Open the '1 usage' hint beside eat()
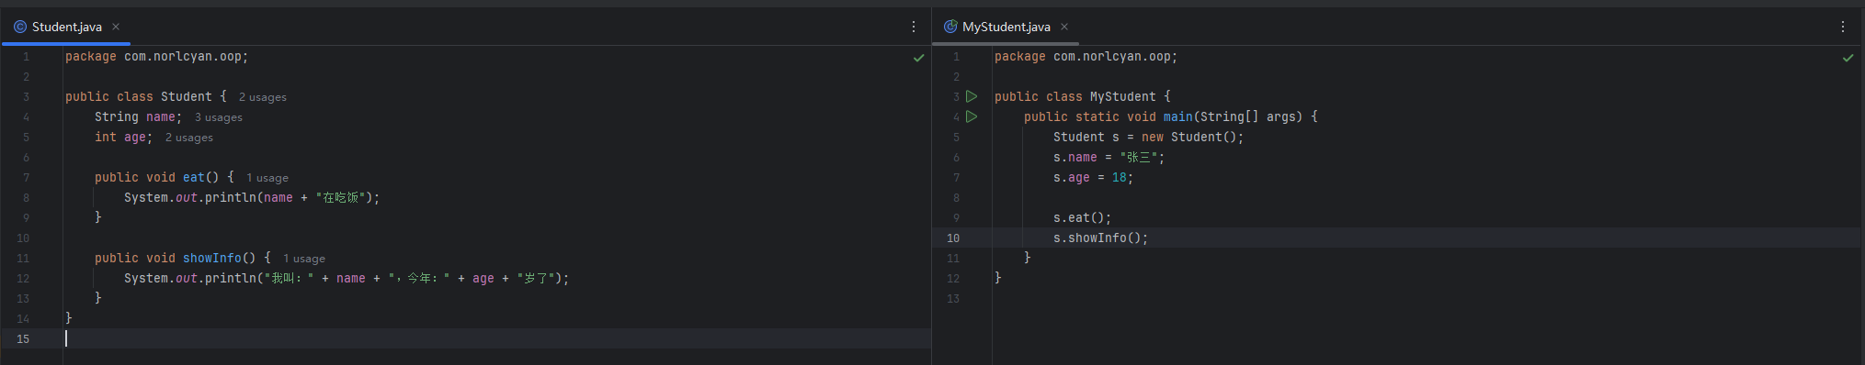 267,178
